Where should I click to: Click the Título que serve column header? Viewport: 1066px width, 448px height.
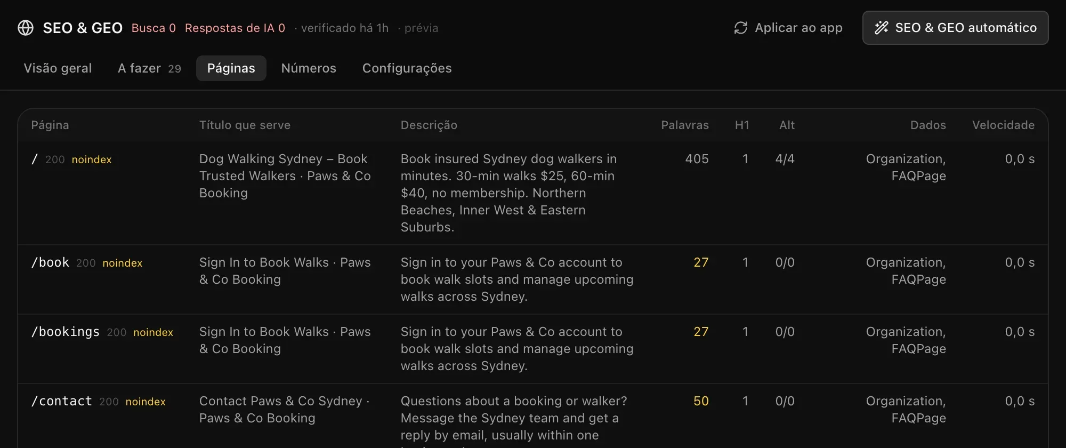(245, 125)
